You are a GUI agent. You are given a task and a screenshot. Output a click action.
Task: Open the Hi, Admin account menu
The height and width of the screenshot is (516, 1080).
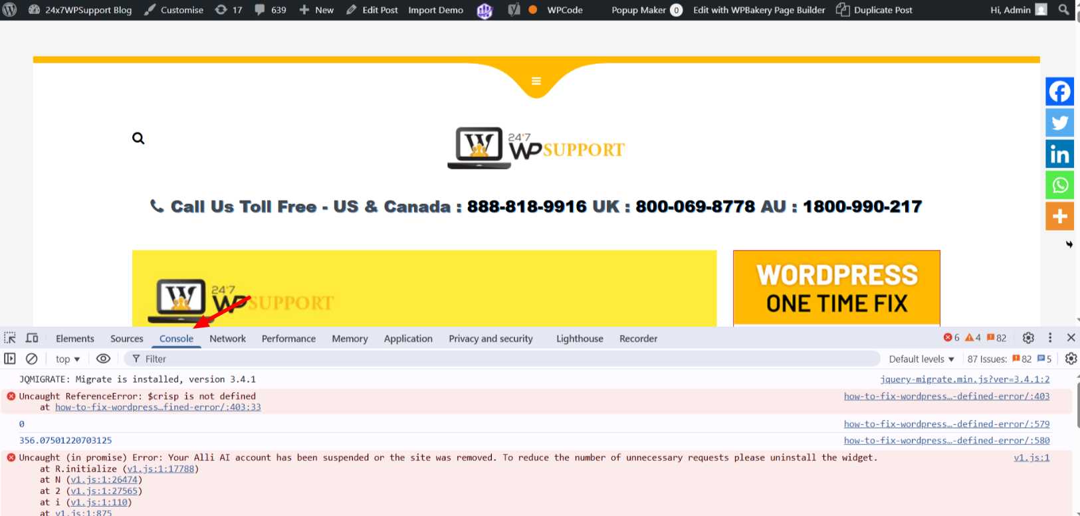point(1018,10)
